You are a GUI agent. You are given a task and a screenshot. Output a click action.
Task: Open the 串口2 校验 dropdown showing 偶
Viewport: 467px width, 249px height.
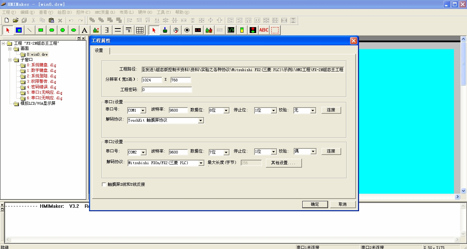(x=313, y=151)
